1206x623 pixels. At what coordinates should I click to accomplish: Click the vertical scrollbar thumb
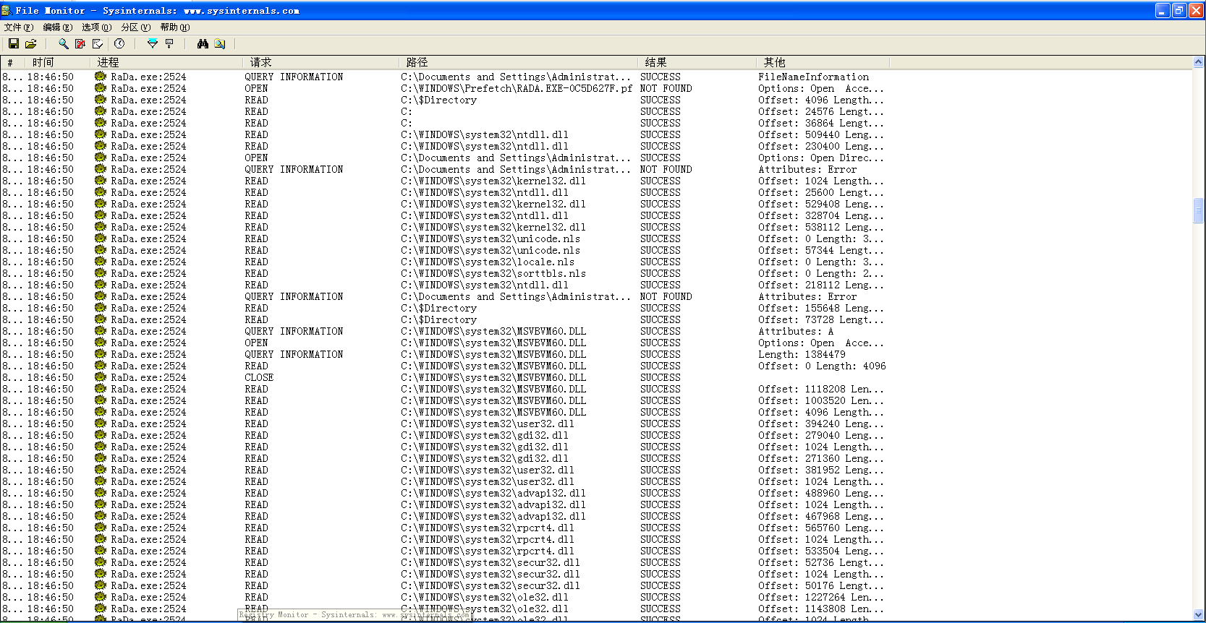click(1199, 210)
